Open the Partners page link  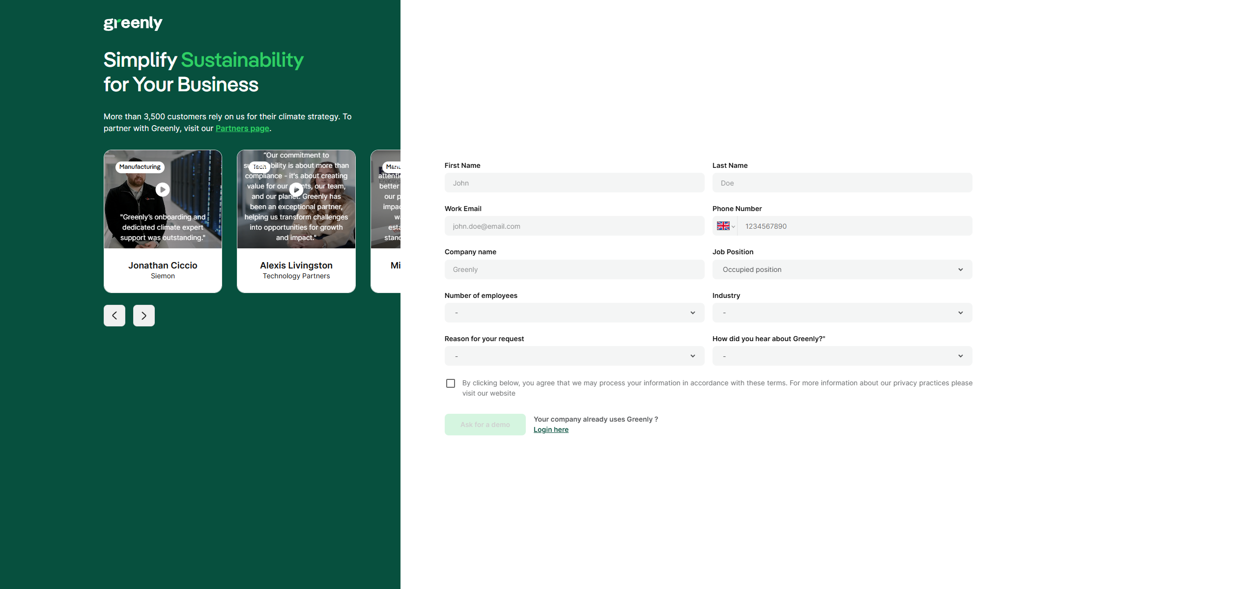click(242, 128)
